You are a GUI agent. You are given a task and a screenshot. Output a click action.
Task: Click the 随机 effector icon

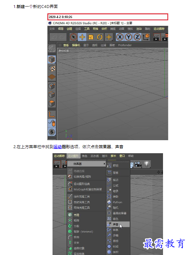pyautogui.click(x=109, y=208)
